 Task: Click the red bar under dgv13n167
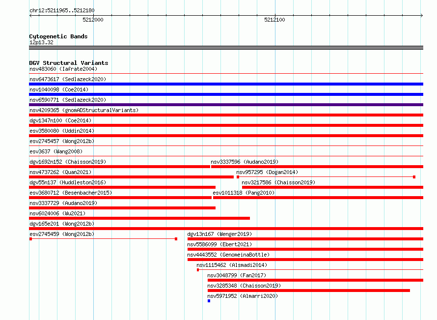coord(305,239)
